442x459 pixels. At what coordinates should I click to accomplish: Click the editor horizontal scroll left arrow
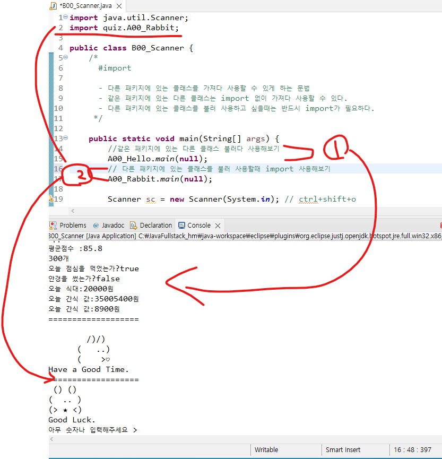[73, 211]
